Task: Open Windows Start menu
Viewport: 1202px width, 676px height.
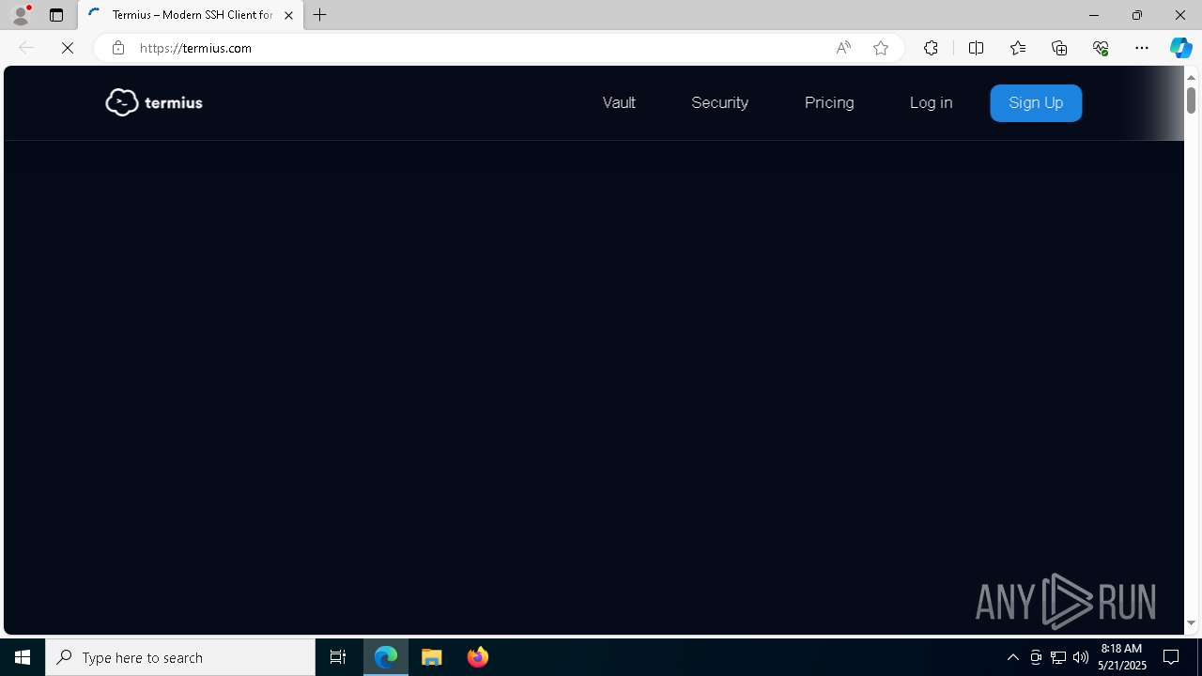Action: [23, 657]
